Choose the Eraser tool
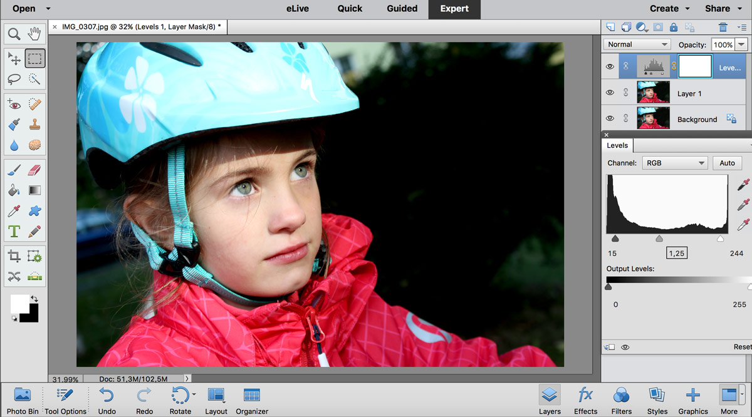 pos(34,170)
